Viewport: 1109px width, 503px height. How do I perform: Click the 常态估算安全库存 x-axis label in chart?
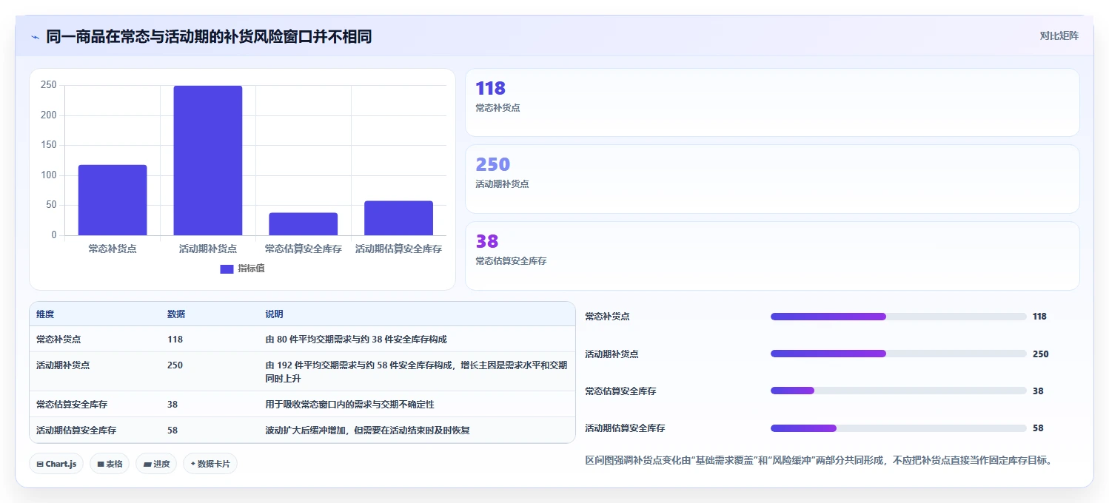click(304, 249)
